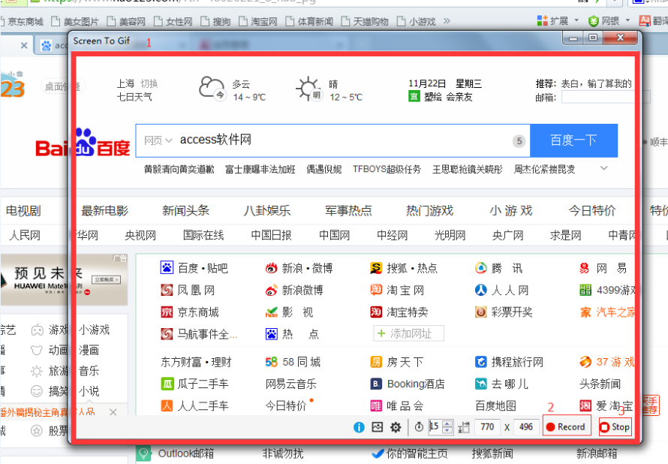Screen dimensions: 668x464
Task: Click the capture width field showing 770
Action: point(487,427)
